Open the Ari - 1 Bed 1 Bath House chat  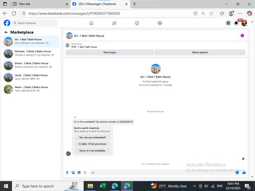tap(31, 41)
